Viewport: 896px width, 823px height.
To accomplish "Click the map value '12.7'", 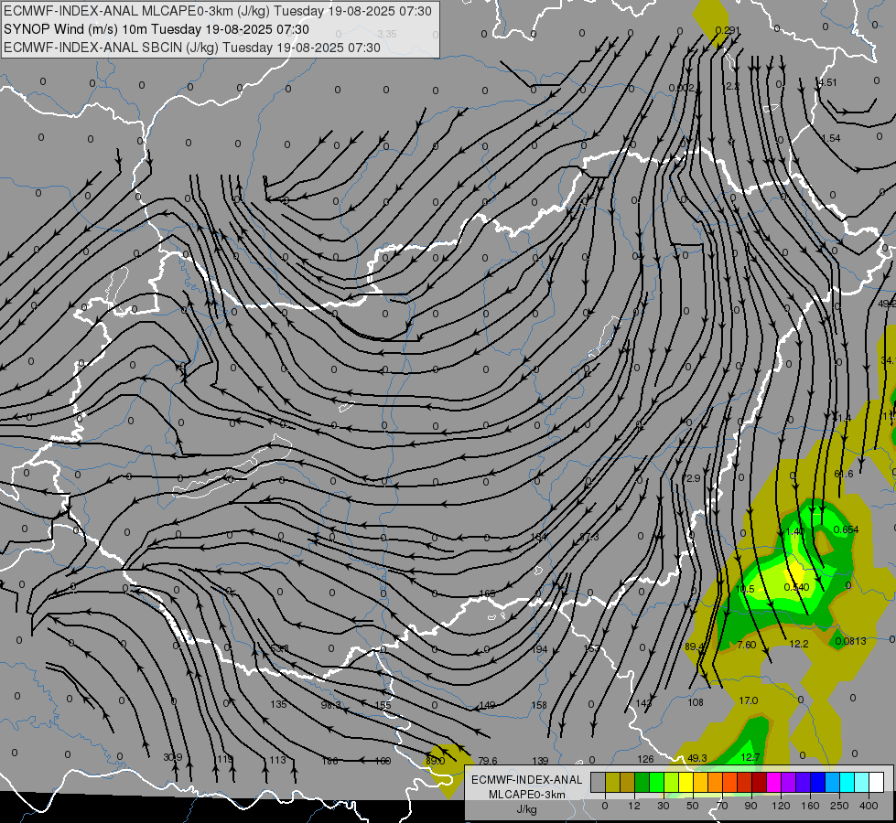I will (750, 757).
